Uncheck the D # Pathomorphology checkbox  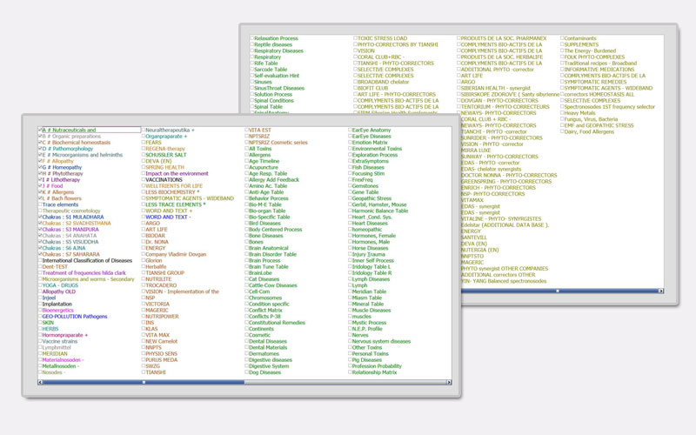coord(40,149)
